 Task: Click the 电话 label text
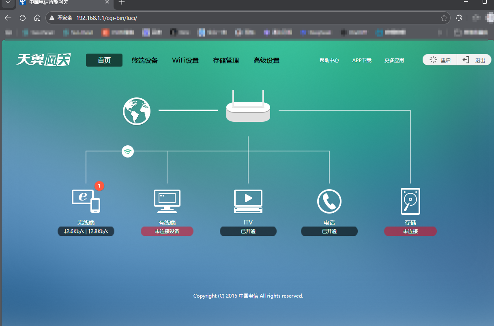[329, 222]
